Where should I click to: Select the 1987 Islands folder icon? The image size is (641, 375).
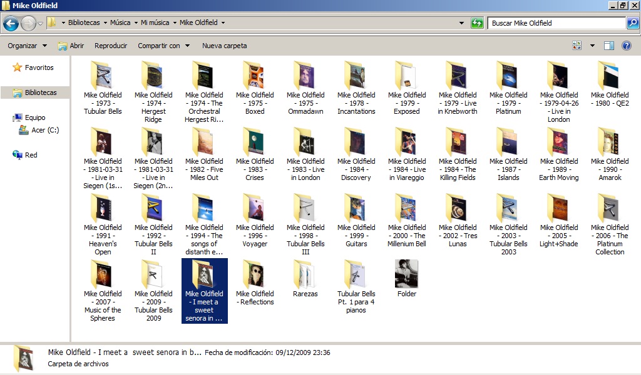[x=508, y=142]
